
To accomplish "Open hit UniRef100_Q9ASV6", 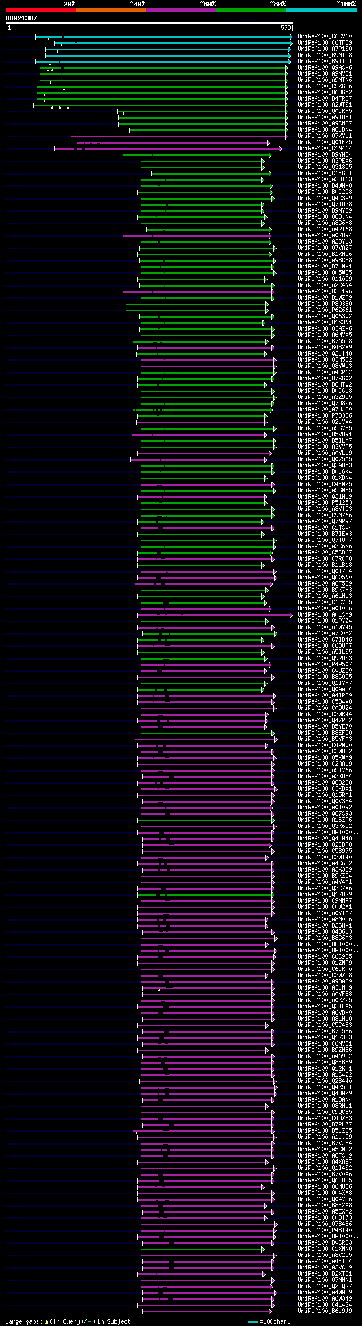I will 325,68.
